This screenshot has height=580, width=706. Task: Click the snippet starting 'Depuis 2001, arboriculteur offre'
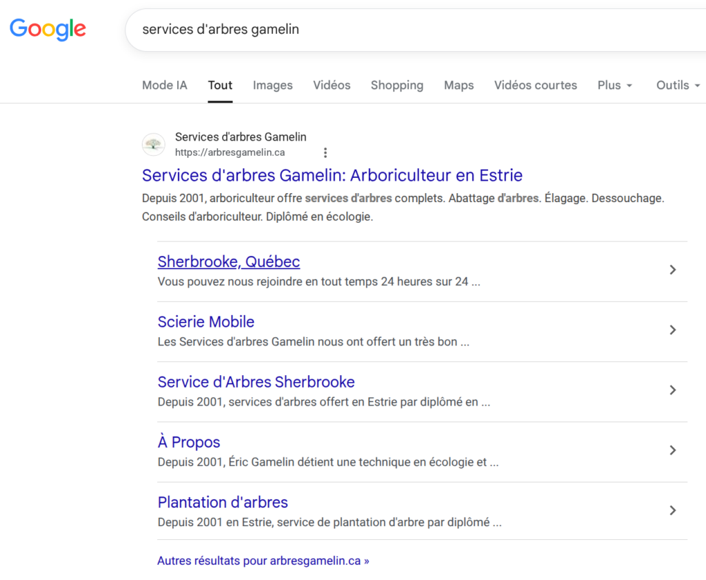[403, 208]
